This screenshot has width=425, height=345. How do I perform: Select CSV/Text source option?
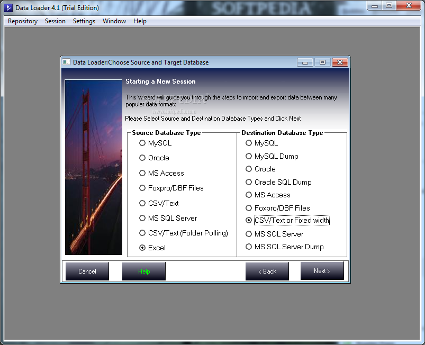coord(159,203)
